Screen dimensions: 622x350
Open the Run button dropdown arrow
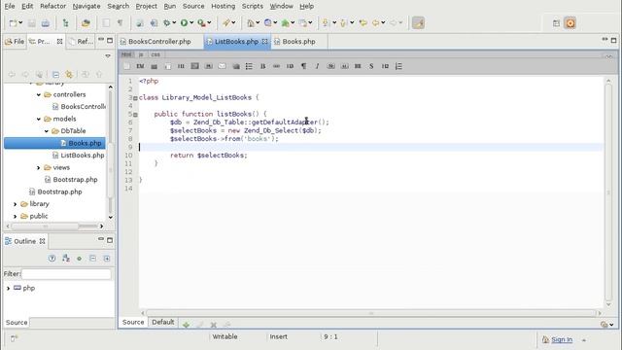point(191,23)
